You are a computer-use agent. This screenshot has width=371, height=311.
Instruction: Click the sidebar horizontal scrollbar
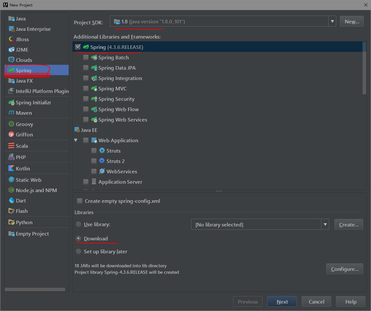[x=35, y=290]
